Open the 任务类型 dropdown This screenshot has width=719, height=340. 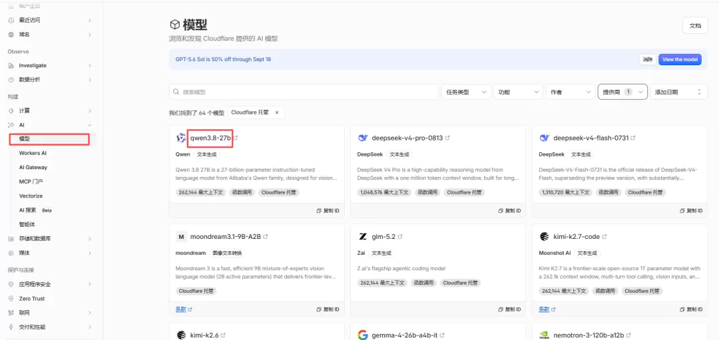[466, 92]
